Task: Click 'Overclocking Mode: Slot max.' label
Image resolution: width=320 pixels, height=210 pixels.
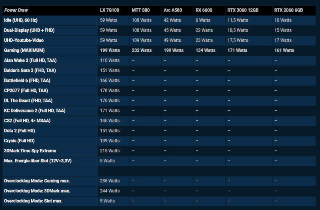Action: (33, 201)
